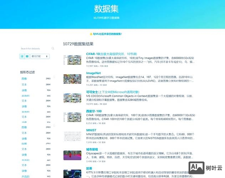The image size is (225, 178).
Task: Switch to list view layout
Action: click(x=22, y=56)
